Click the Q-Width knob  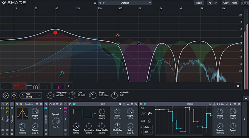[114, 95]
